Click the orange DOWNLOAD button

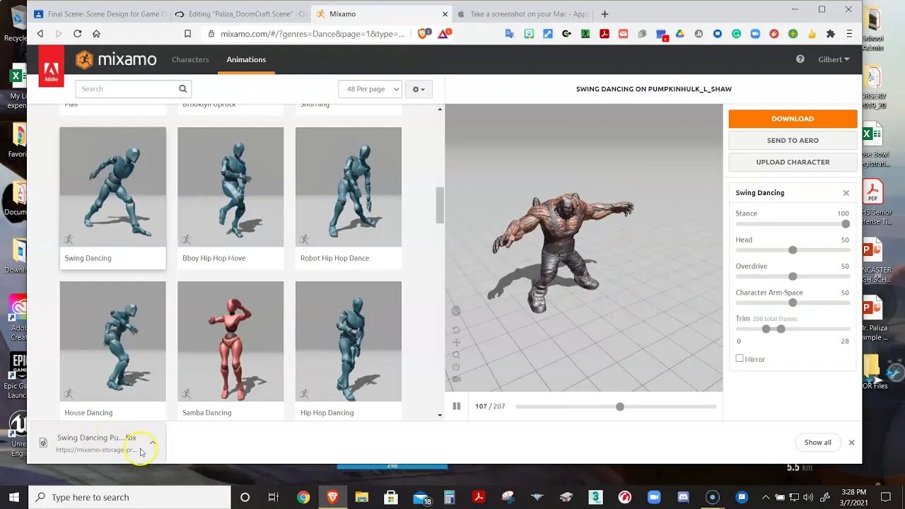point(793,119)
